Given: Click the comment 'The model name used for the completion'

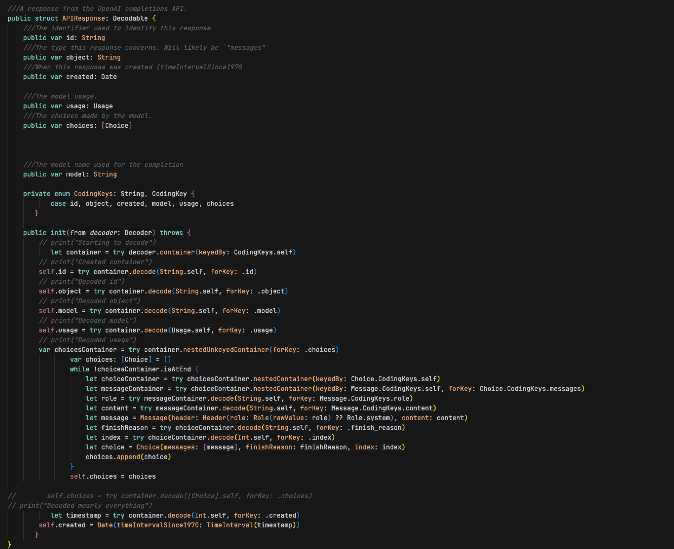Looking at the screenshot, I should click(x=103, y=165).
